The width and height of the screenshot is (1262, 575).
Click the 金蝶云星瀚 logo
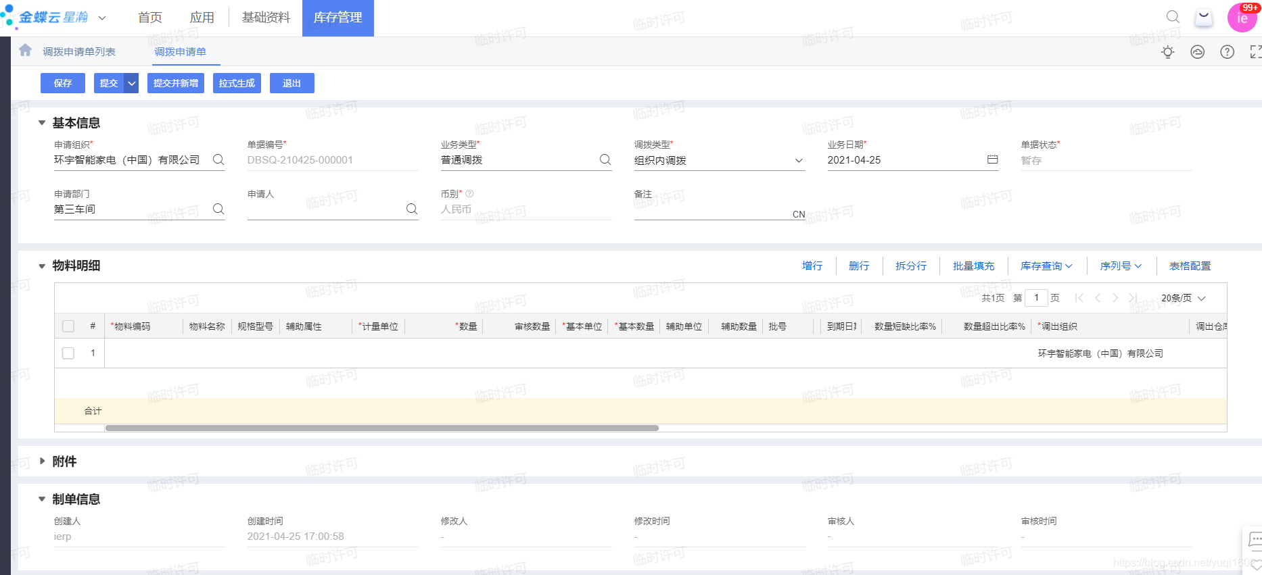coord(45,17)
